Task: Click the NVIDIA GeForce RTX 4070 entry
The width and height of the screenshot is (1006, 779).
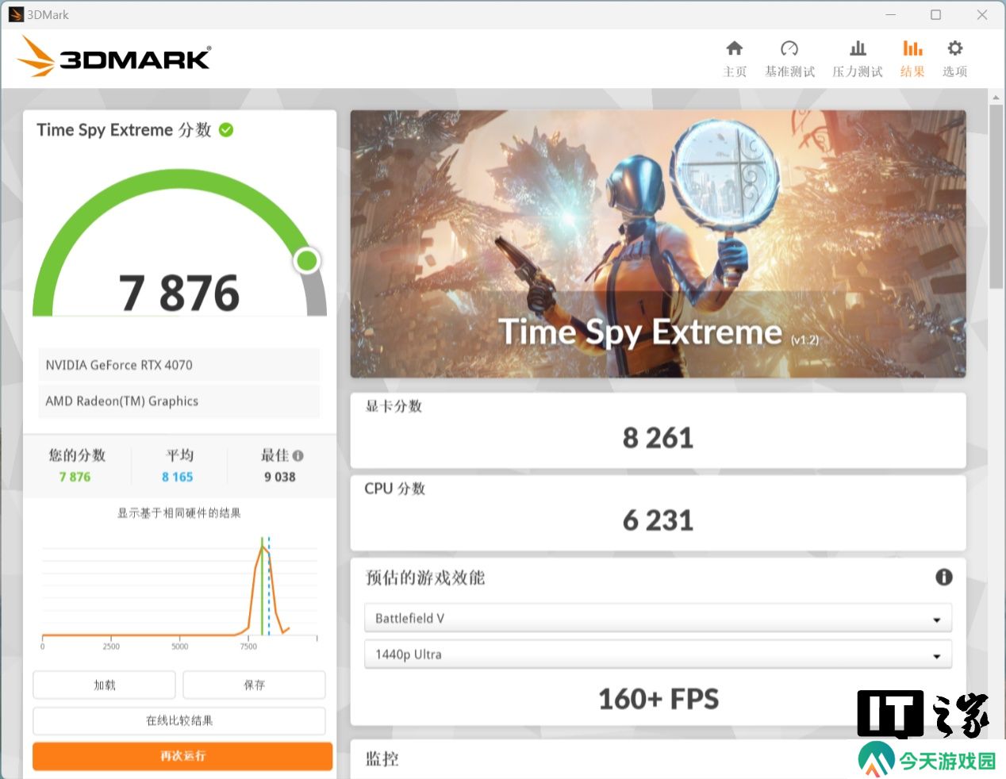Action: pos(179,365)
